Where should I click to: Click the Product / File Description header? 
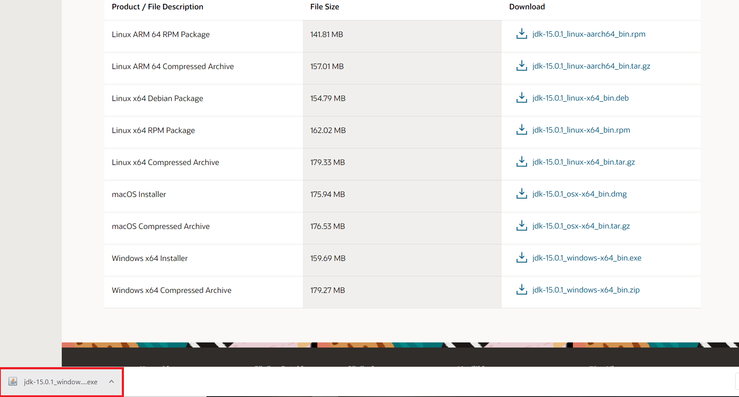[x=158, y=7]
